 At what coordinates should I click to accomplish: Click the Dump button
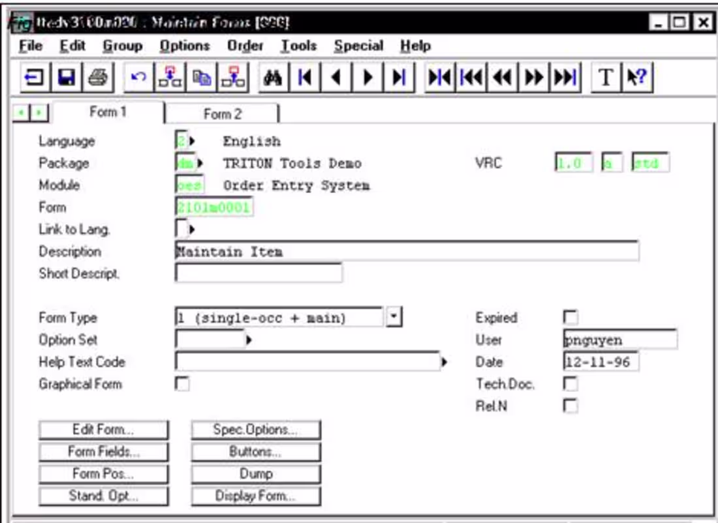255,473
